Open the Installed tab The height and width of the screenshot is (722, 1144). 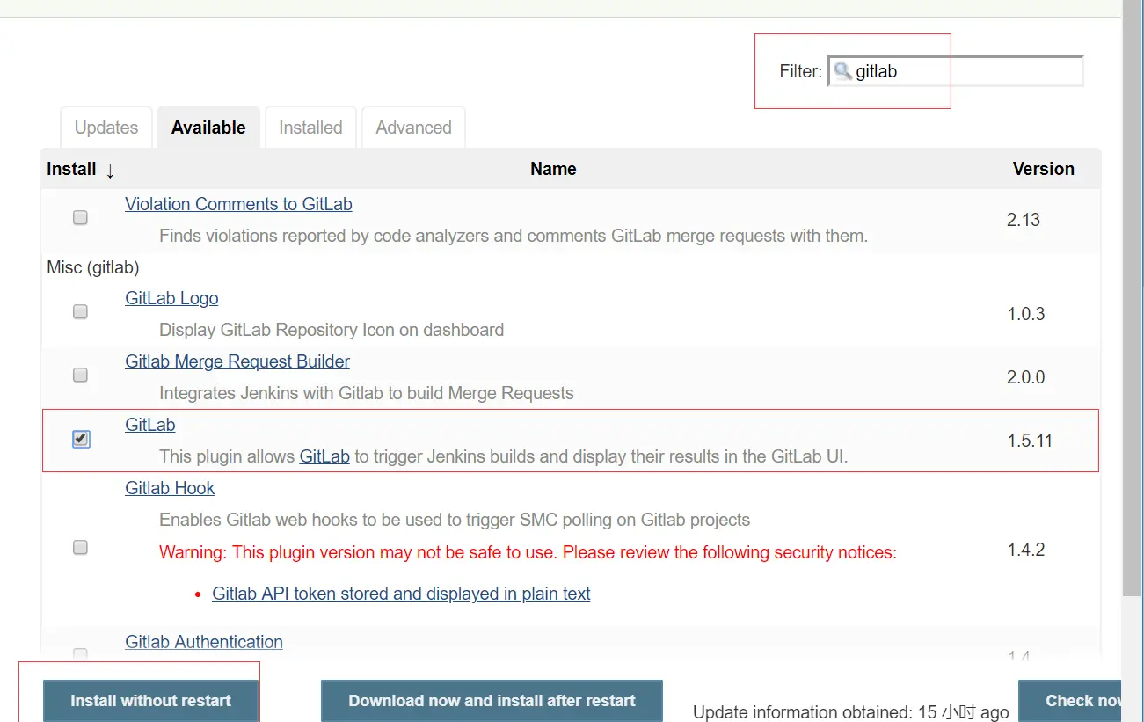click(x=310, y=128)
